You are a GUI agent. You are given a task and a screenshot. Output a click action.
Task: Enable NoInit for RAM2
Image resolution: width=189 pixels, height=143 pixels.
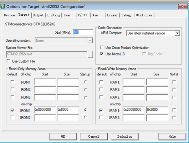174,90
